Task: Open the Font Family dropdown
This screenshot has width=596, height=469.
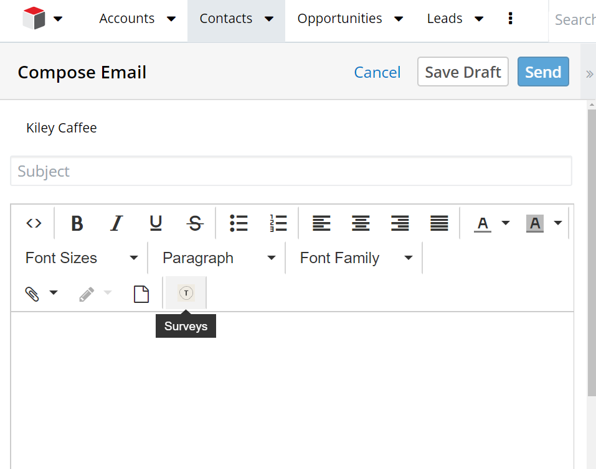Action: coord(356,258)
